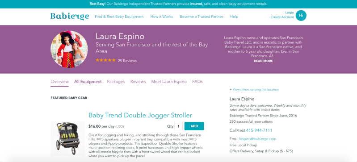This screenshot has height=162, width=357.
Task: Switch to the Packages tab
Action: tap(116, 82)
